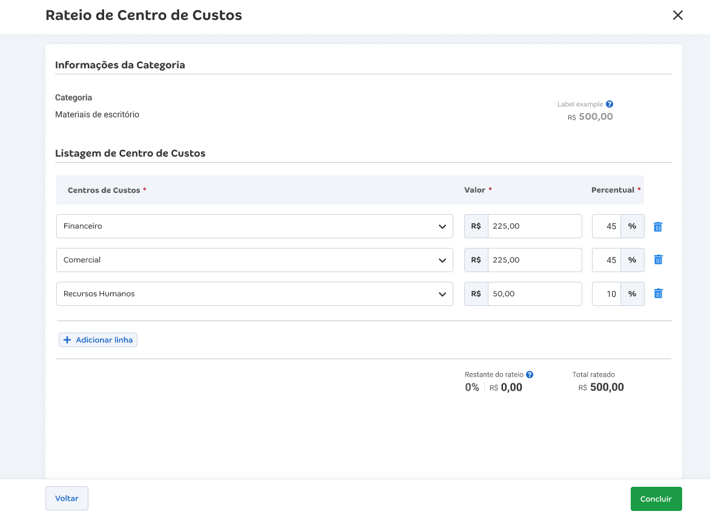Click the 'Label example' text

[580, 104]
